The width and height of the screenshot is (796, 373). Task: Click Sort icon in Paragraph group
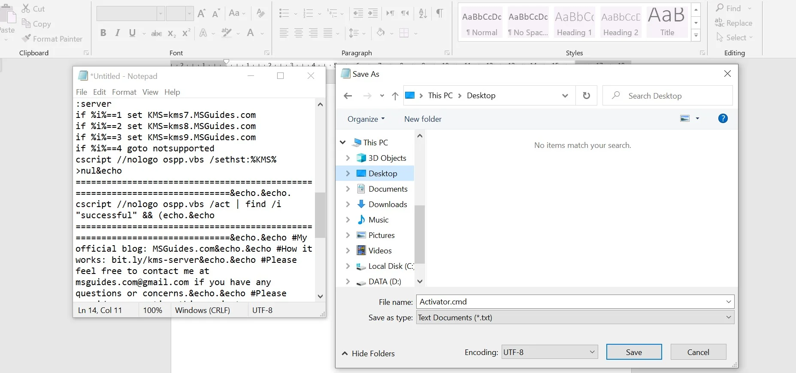coord(423,13)
